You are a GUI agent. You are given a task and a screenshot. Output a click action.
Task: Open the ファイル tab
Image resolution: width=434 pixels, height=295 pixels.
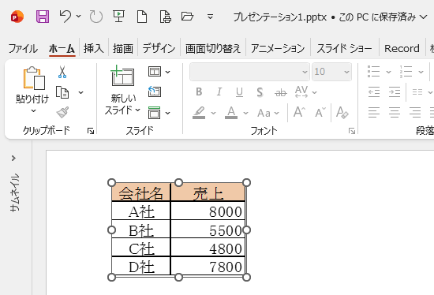pyautogui.click(x=23, y=48)
